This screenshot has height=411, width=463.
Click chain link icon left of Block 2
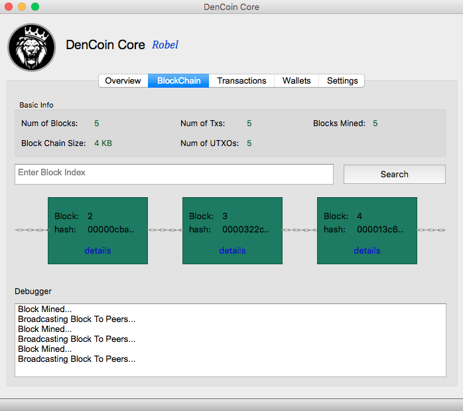click(x=31, y=230)
